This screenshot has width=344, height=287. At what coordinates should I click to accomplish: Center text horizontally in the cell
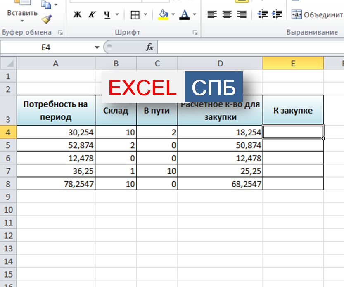coord(227,15)
